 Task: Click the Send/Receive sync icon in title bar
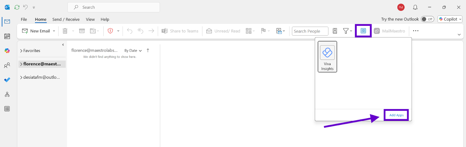point(17,7)
